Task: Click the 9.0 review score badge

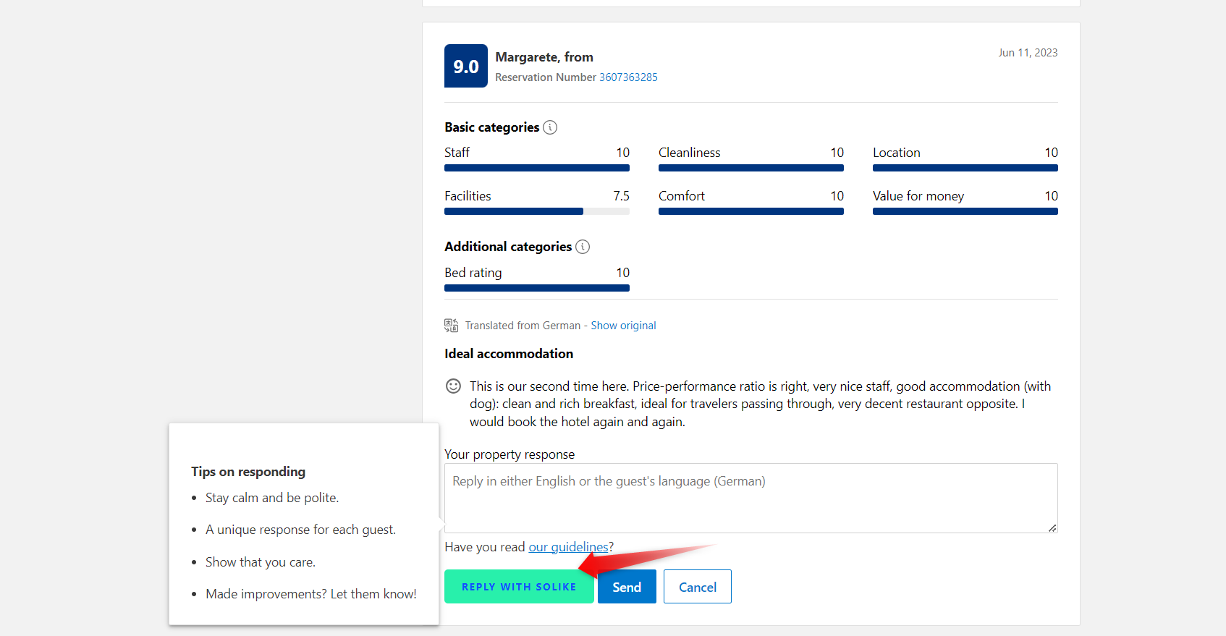Action: pyautogui.click(x=465, y=66)
